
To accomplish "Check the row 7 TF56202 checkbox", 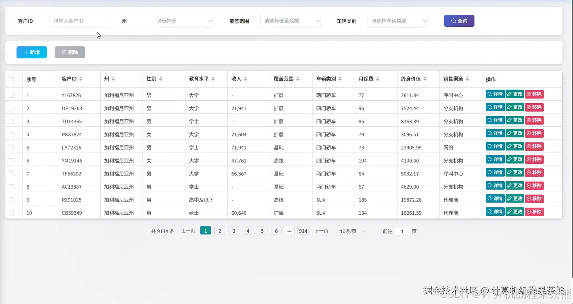I will tap(11, 174).
